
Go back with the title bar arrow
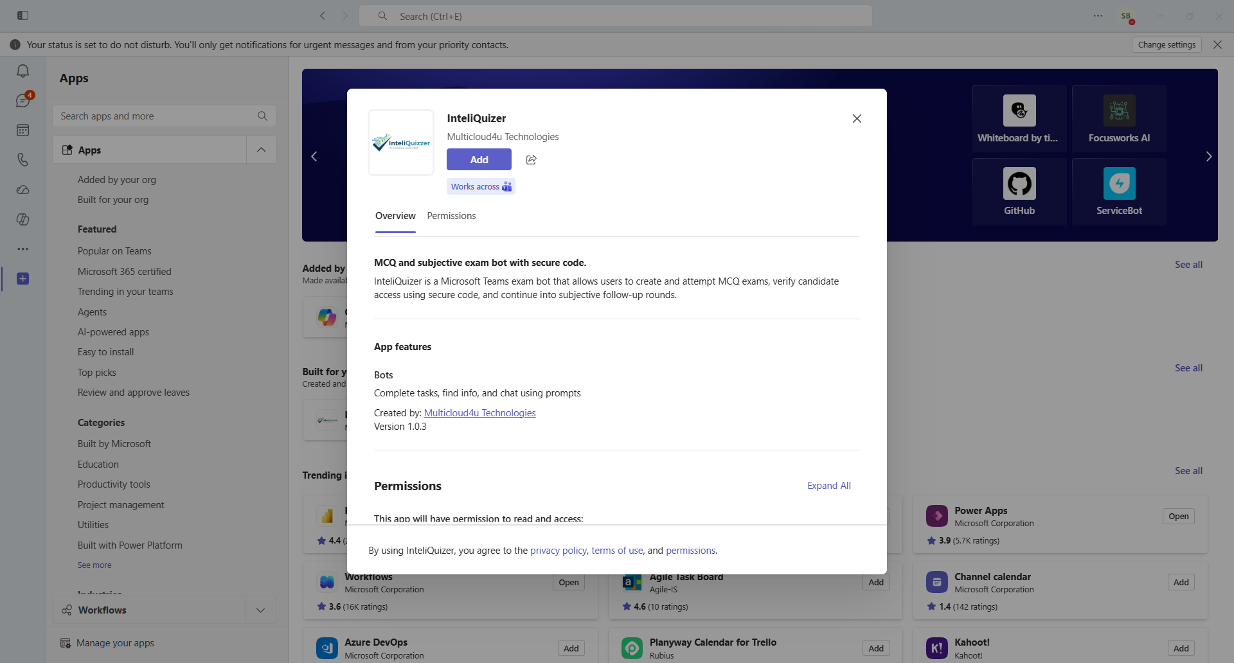point(323,15)
